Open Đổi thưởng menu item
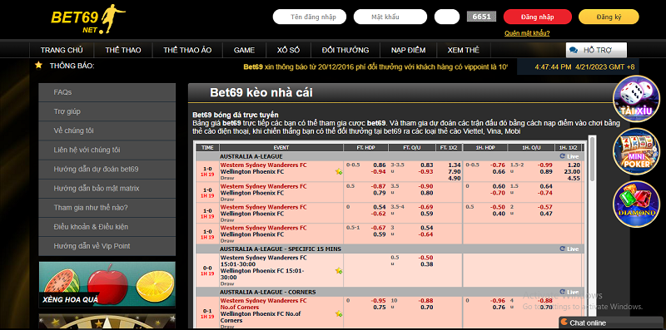 click(345, 50)
